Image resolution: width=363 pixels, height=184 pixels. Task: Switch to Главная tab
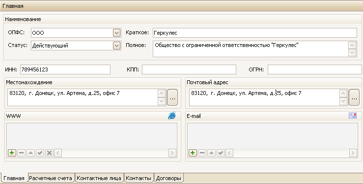(x=14, y=178)
